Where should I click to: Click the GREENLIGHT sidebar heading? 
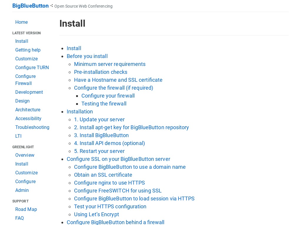[x=23, y=147]
